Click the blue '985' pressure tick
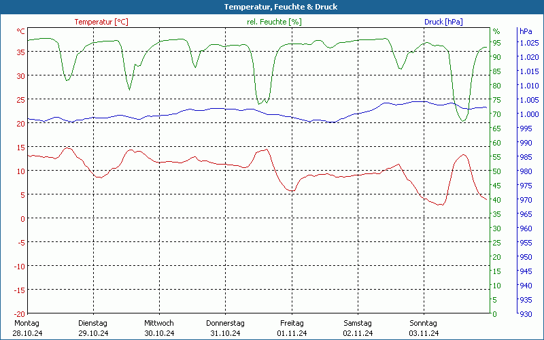The width and height of the screenshot is (544, 340). pyautogui.click(x=526, y=157)
